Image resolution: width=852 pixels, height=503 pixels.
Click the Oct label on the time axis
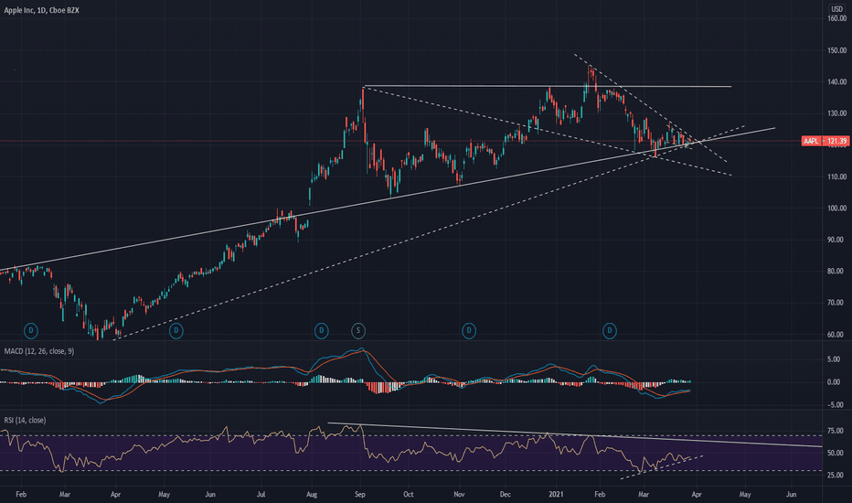408,494
